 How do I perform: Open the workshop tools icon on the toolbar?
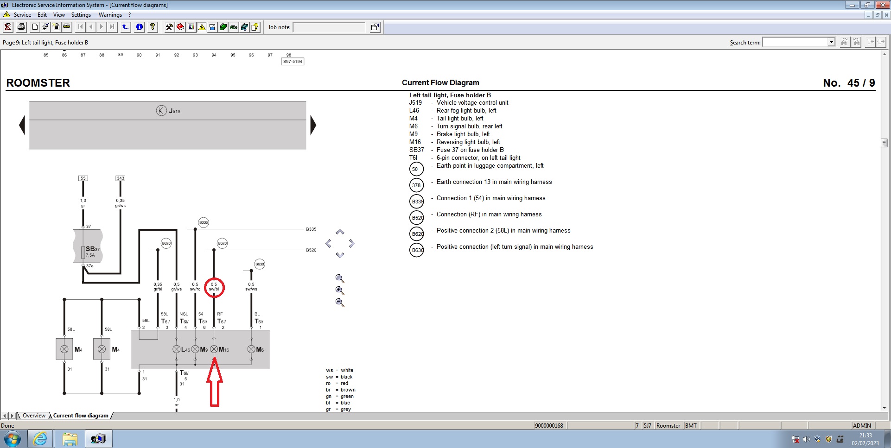coord(169,27)
